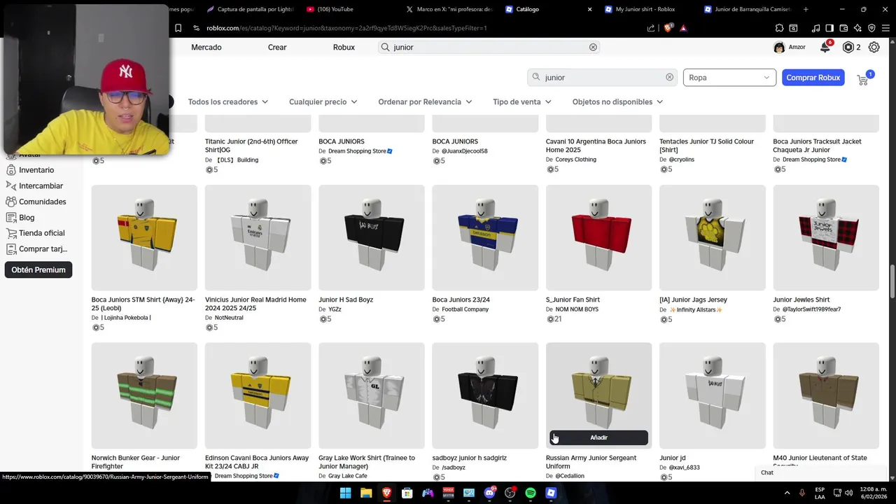Click the Comprar Robux button
Screen dimensions: 896x504
[x=813, y=77]
